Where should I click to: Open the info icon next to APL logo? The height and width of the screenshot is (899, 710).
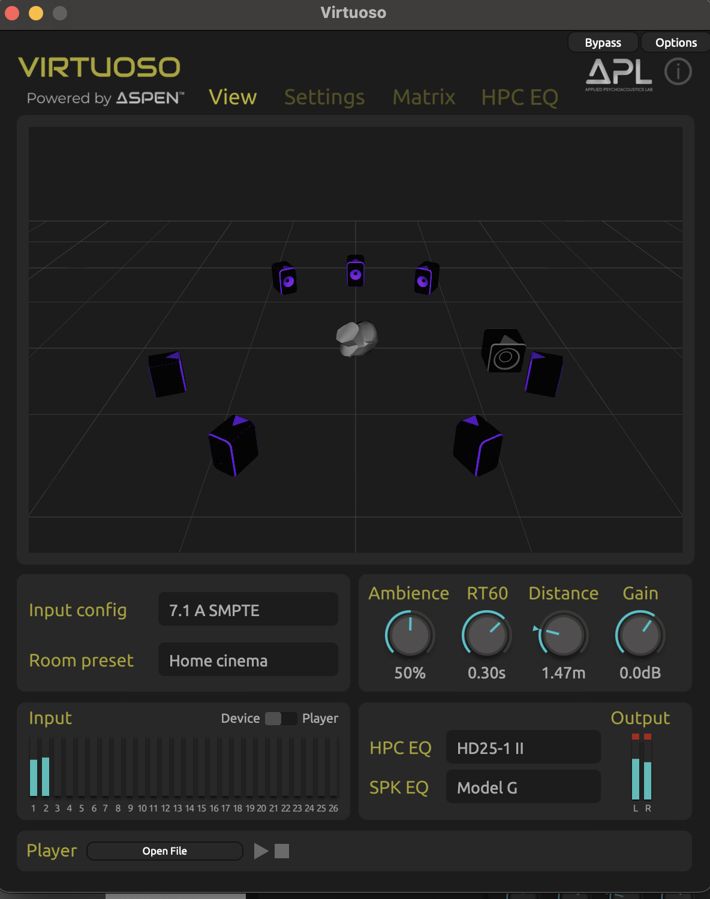[x=678, y=72]
